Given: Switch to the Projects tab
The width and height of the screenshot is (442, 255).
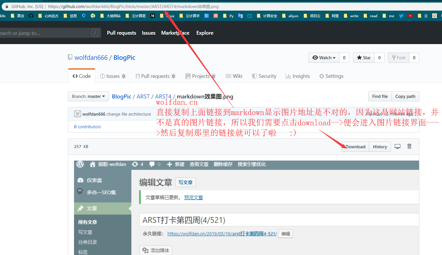Looking at the screenshot, I should [200, 76].
